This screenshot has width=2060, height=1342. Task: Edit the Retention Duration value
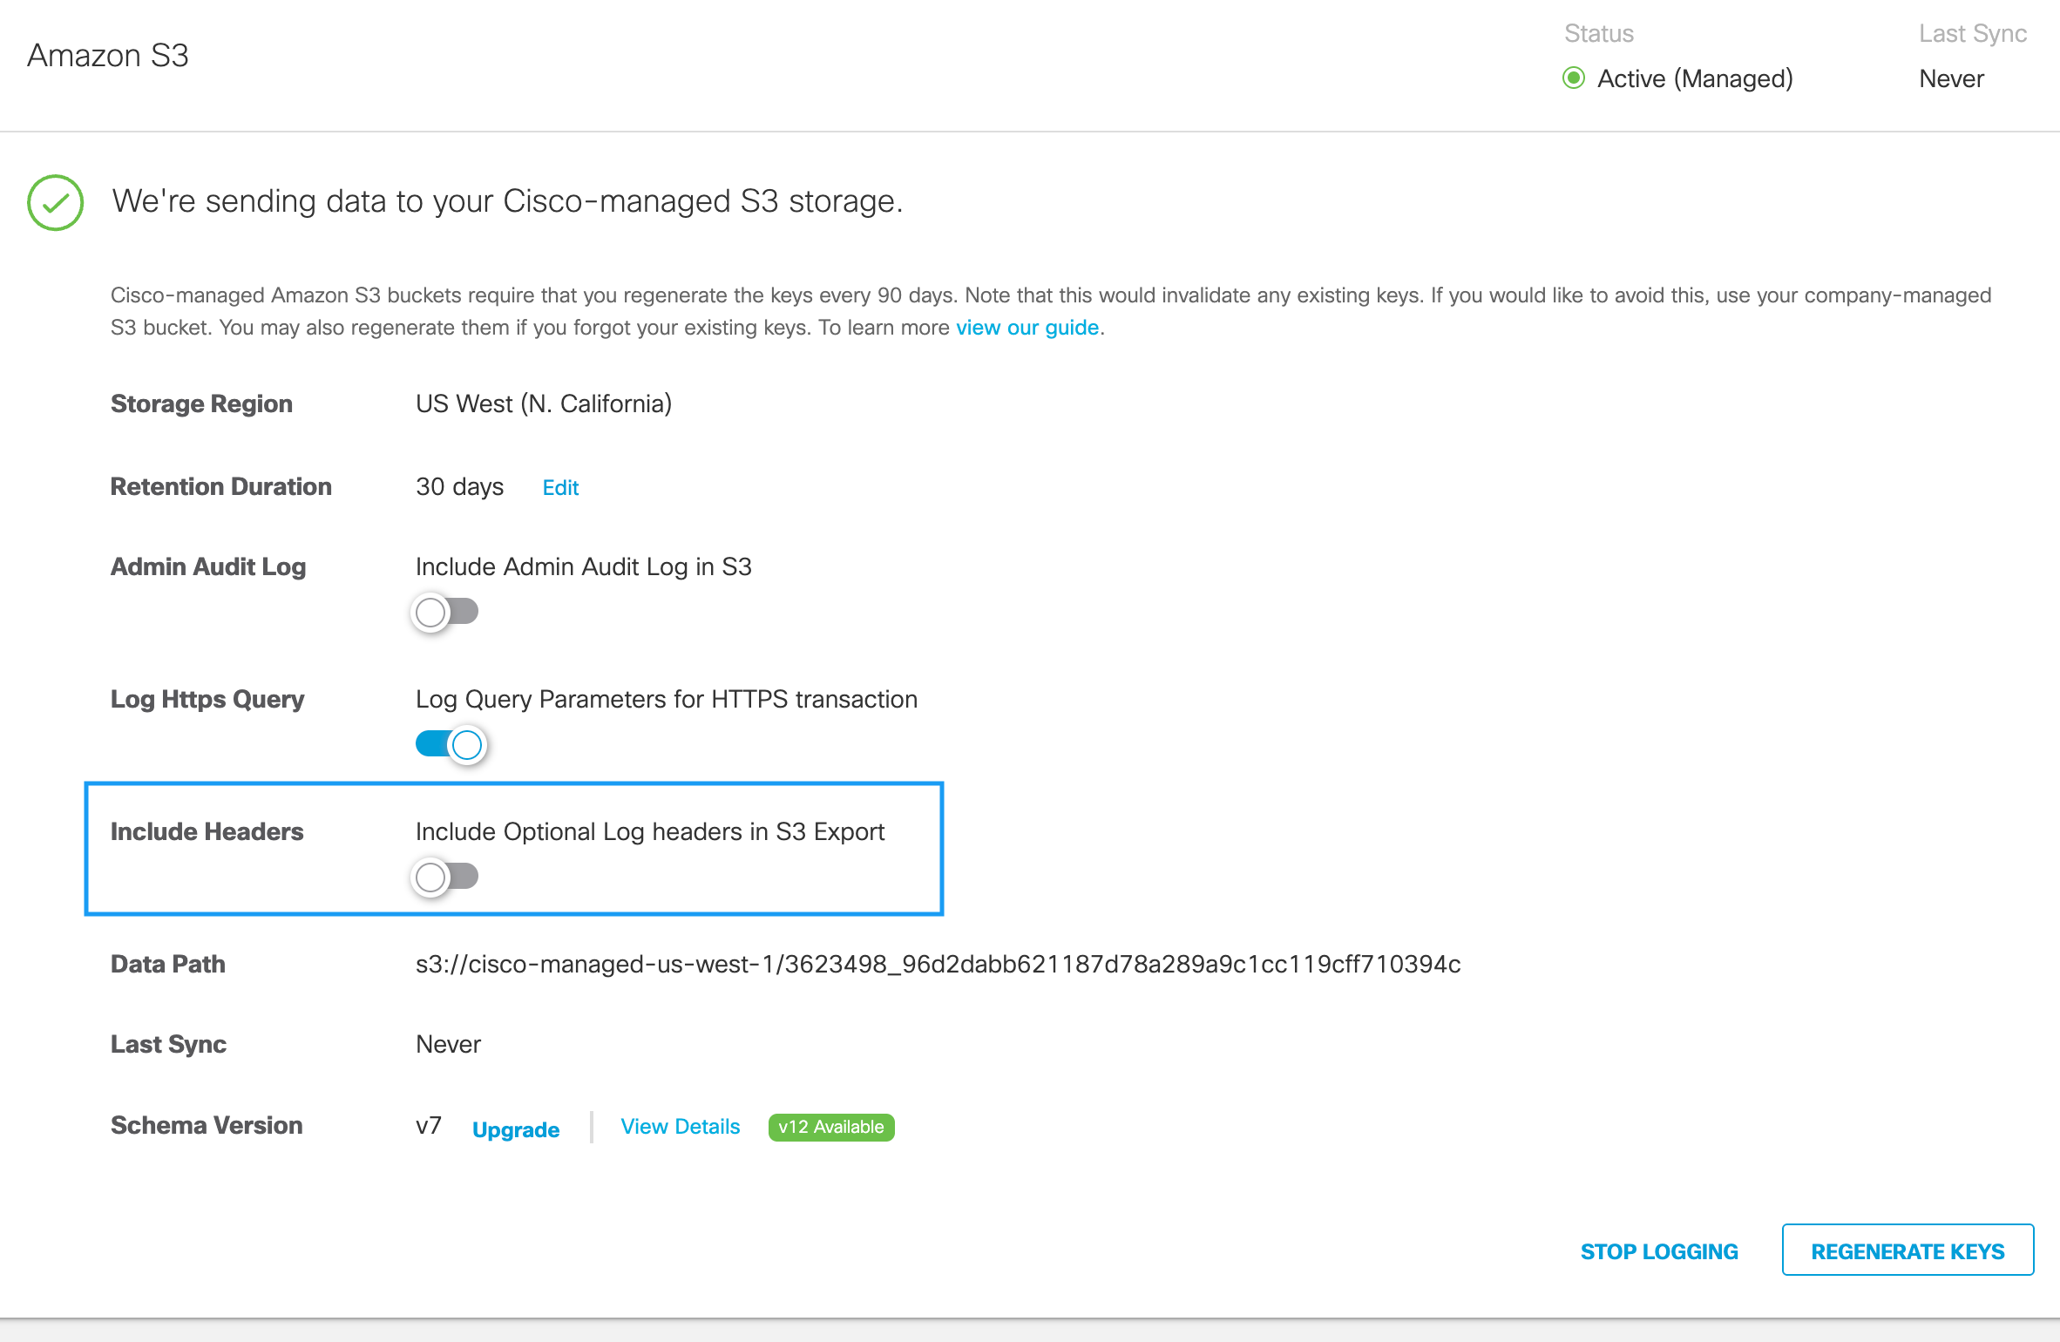559,487
